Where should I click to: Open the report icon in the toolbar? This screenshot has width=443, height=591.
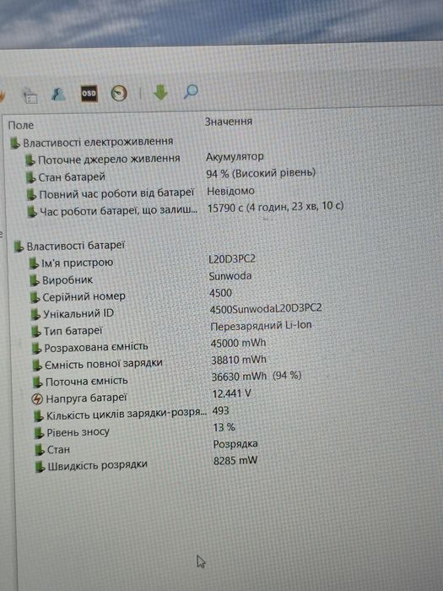(x=30, y=95)
